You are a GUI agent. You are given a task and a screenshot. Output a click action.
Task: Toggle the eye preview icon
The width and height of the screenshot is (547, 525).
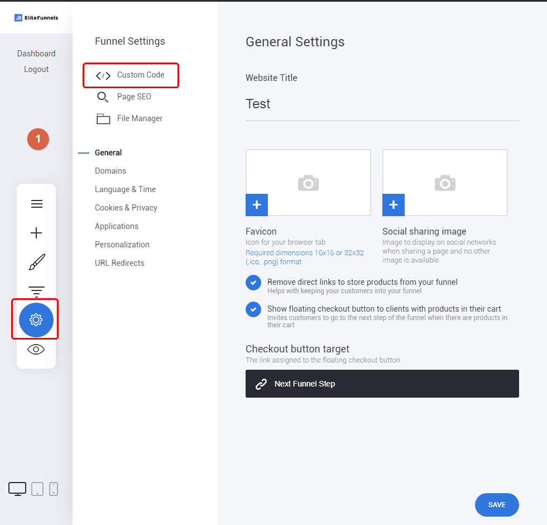[x=36, y=350]
